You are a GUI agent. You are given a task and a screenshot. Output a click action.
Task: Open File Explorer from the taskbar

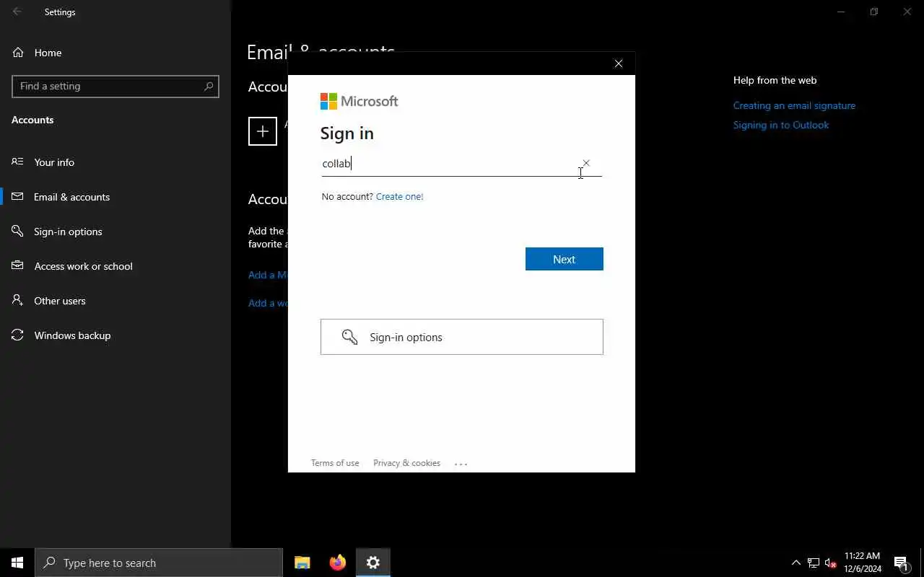[x=302, y=563]
